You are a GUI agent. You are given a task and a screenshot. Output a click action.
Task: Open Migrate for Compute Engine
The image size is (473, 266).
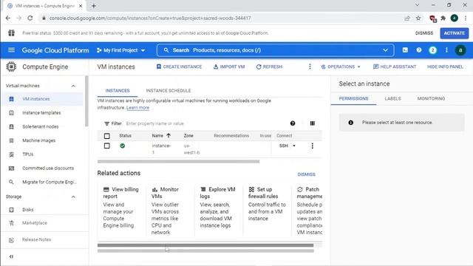[x=50, y=183]
